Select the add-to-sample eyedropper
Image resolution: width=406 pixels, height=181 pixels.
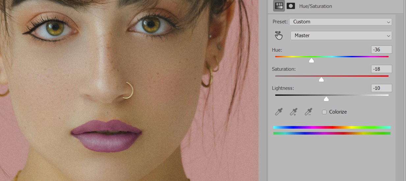[x=293, y=112]
